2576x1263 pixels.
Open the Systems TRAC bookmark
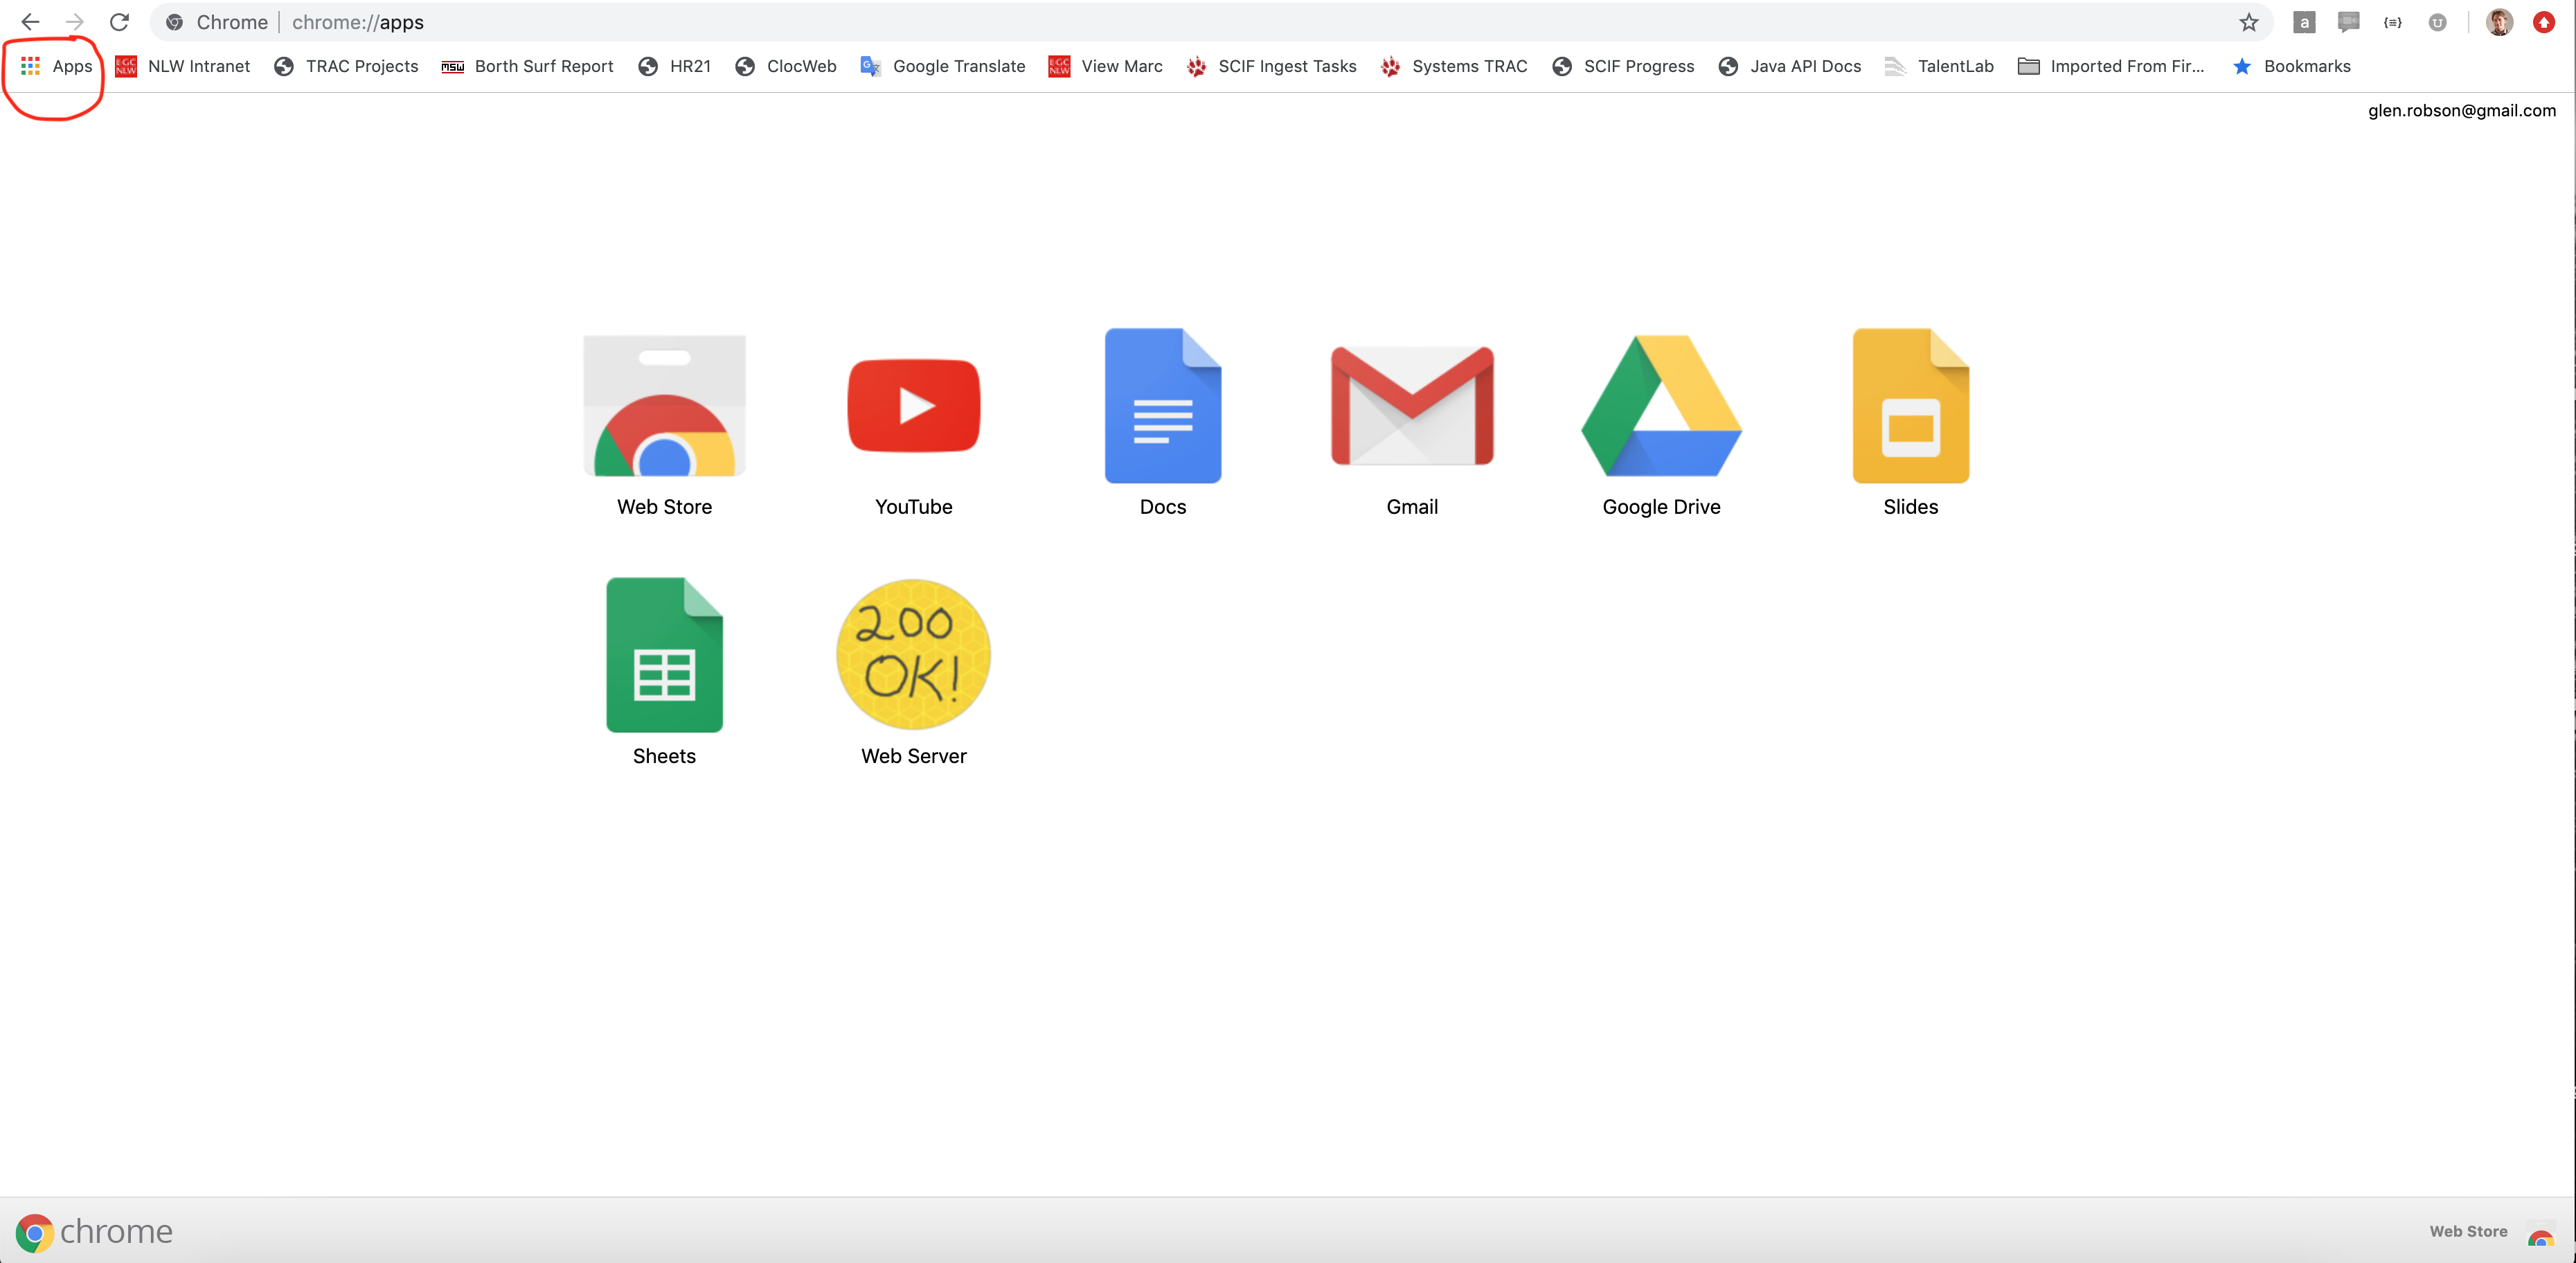(1454, 66)
